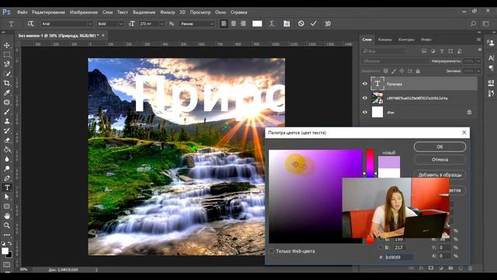Click the foreground color swatch
This screenshot has height=280, width=497.
5,251
